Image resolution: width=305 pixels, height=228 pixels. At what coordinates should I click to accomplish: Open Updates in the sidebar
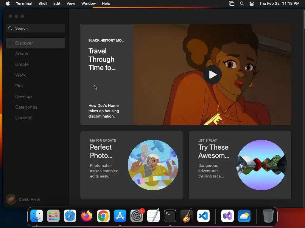(x=35, y=118)
